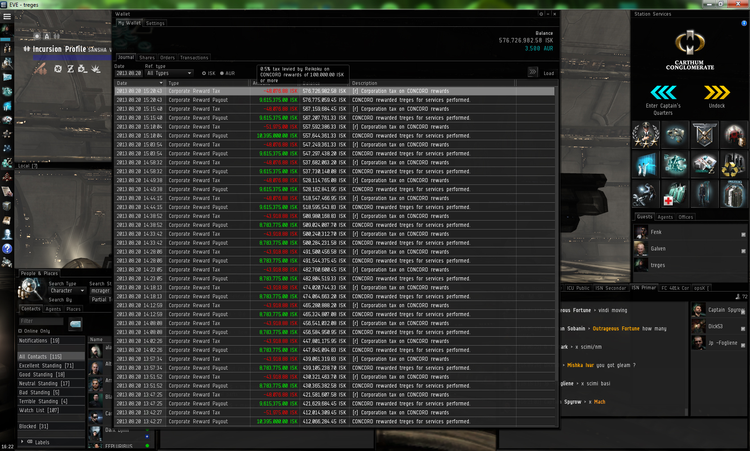This screenshot has width=750, height=451.
Task: Open EVE Mail envelope icon in Neocom
Action: (7, 77)
